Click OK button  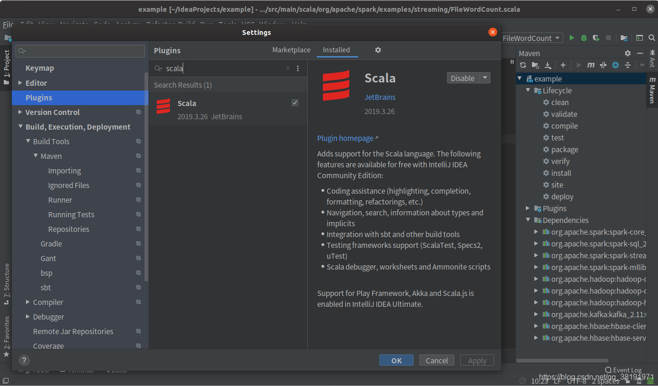[396, 361]
